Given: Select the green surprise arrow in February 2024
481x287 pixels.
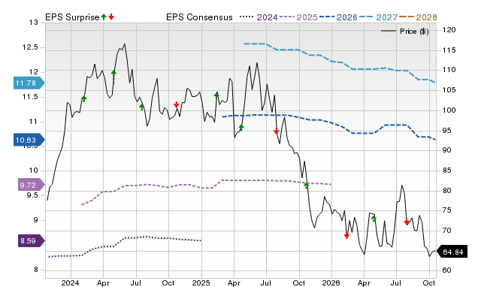Looking at the screenshot, I should pos(83,98).
